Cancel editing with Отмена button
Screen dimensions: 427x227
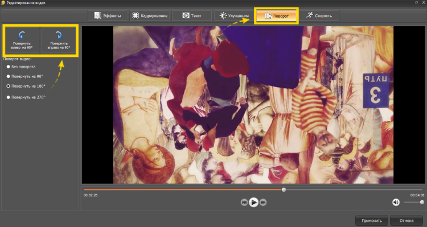pyautogui.click(x=407, y=221)
